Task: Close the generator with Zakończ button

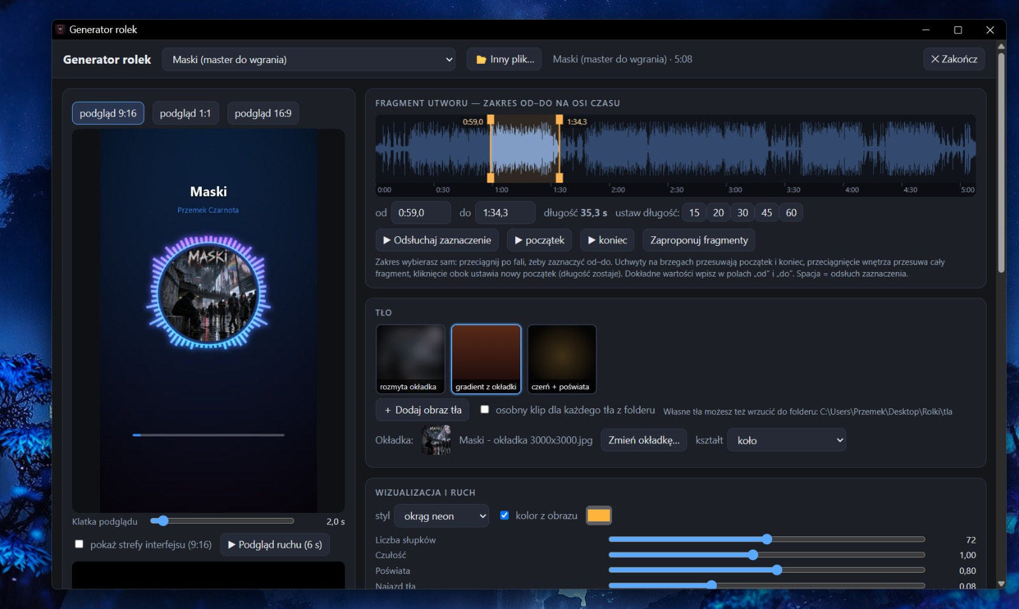Action: point(954,59)
